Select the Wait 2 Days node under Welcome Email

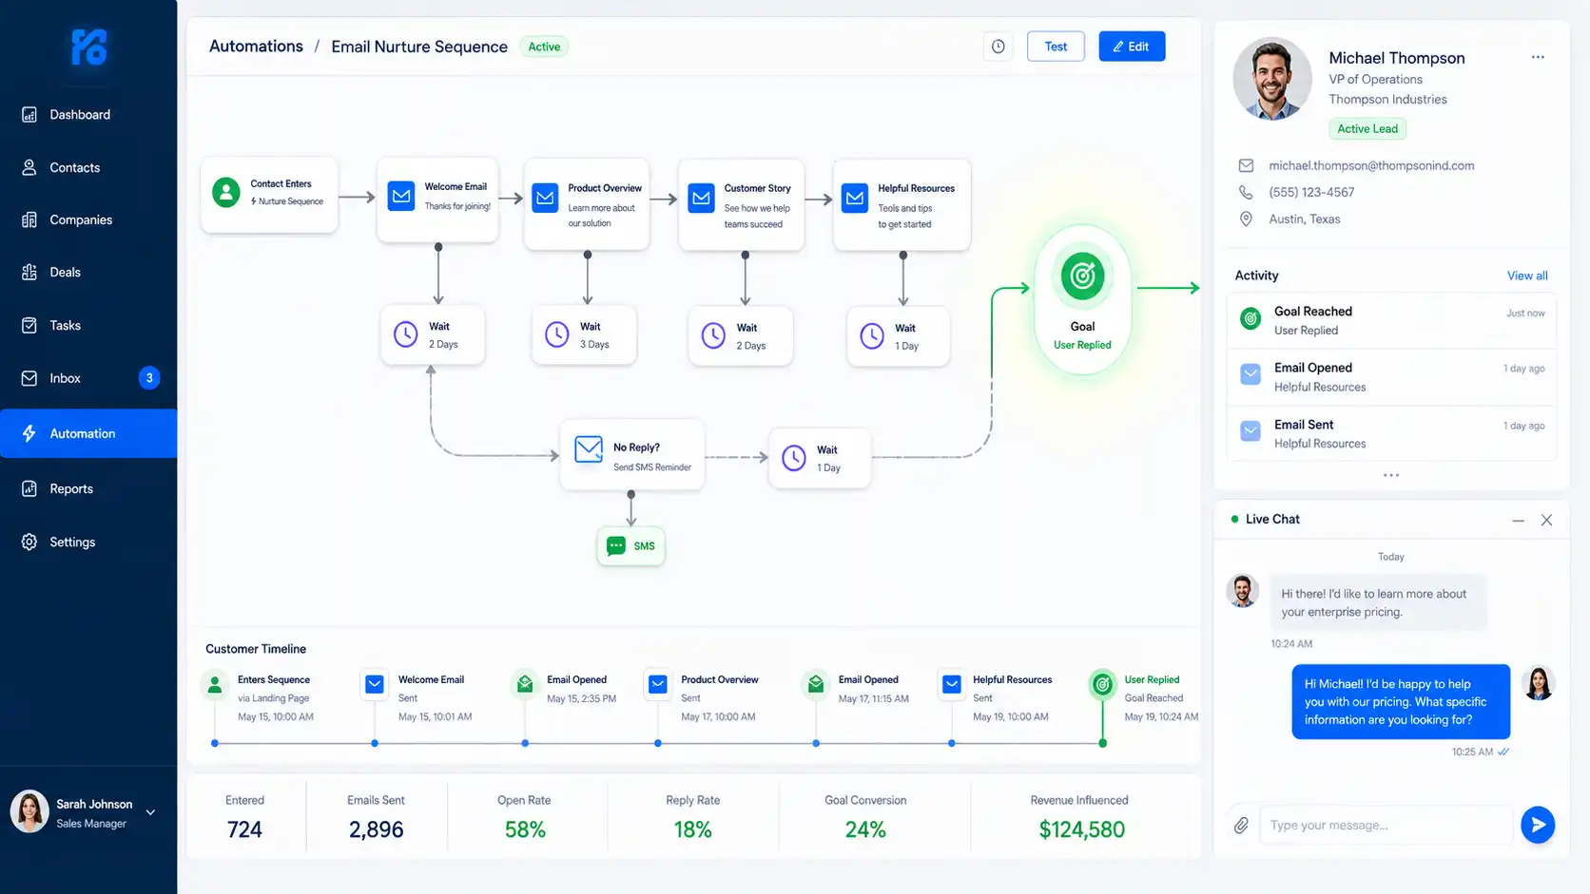pos(433,334)
